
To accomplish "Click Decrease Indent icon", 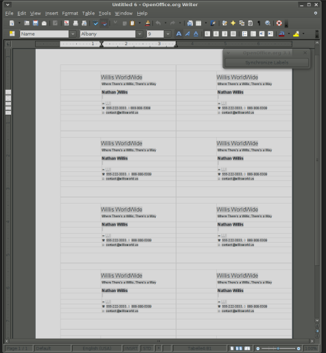I will click(261, 34).
